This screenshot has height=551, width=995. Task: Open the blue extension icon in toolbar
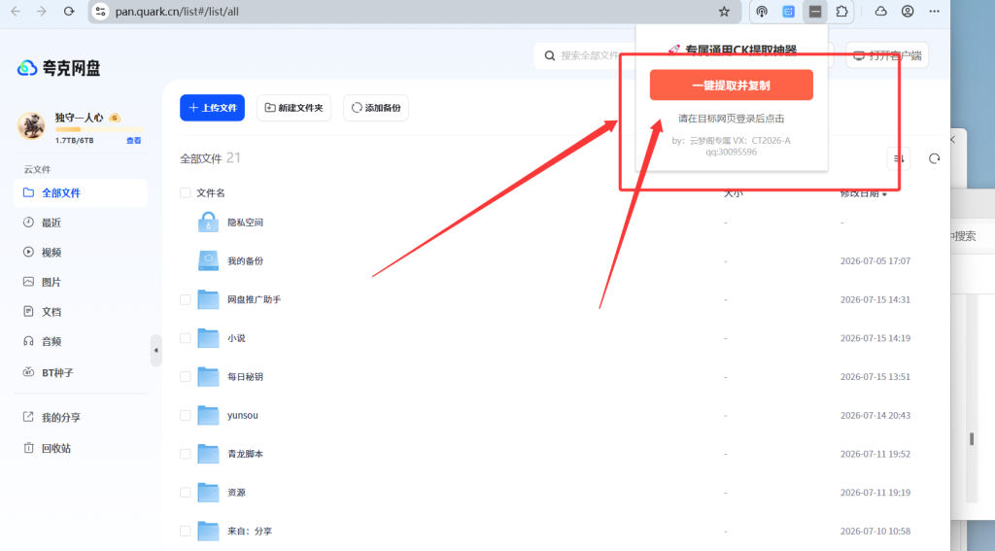pyautogui.click(x=788, y=12)
